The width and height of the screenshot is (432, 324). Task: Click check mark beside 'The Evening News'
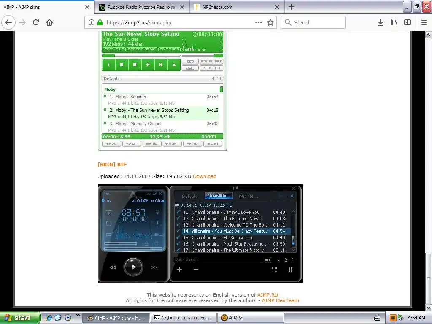[x=178, y=218]
